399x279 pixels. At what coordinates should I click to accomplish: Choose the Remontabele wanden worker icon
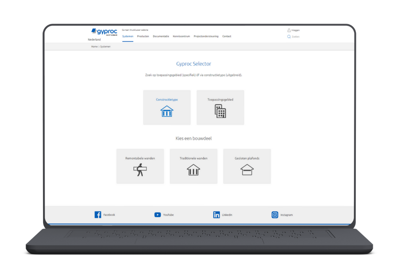pyautogui.click(x=140, y=170)
